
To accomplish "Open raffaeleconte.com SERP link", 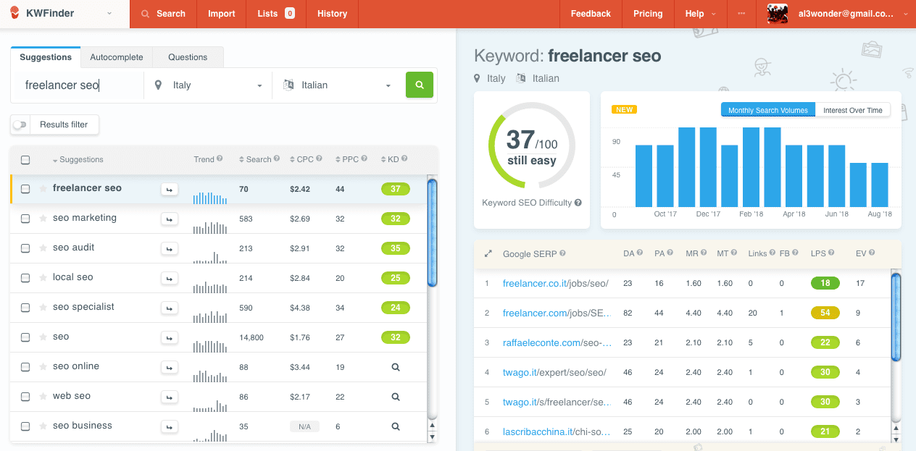I will 557,342.
